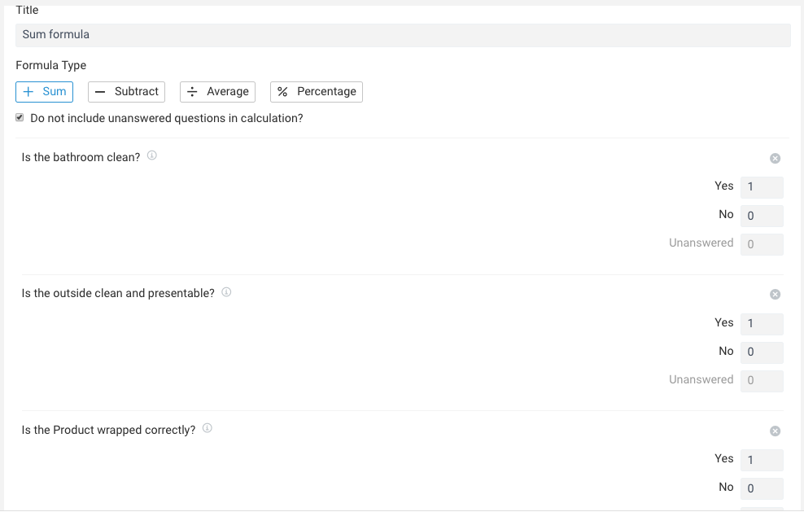Remove the 'Is the Product wrapped correctly?' question
Image resolution: width=804 pixels, height=512 pixels.
coord(775,431)
